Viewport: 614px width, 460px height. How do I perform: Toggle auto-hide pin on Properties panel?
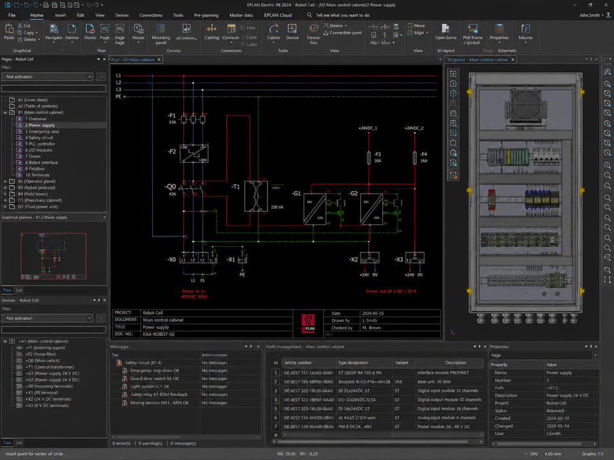[x=591, y=346]
